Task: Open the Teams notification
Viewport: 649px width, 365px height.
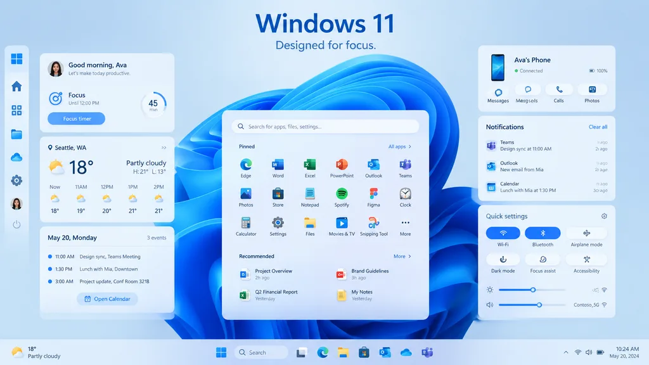Action: pyautogui.click(x=546, y=145)
